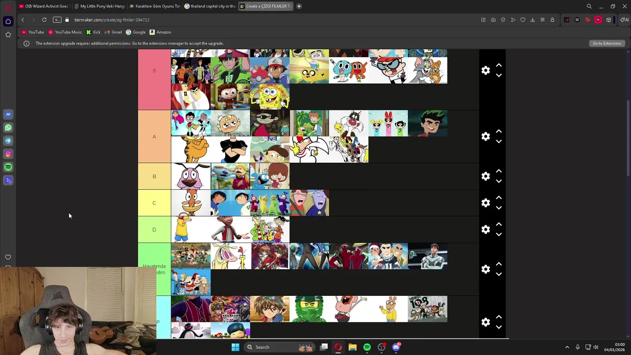Move A tier row up

499,131
